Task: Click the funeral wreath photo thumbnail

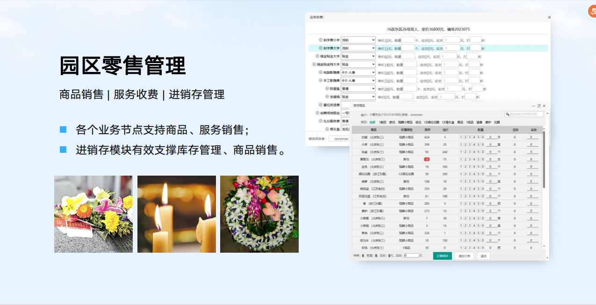Action: [259, 214]
